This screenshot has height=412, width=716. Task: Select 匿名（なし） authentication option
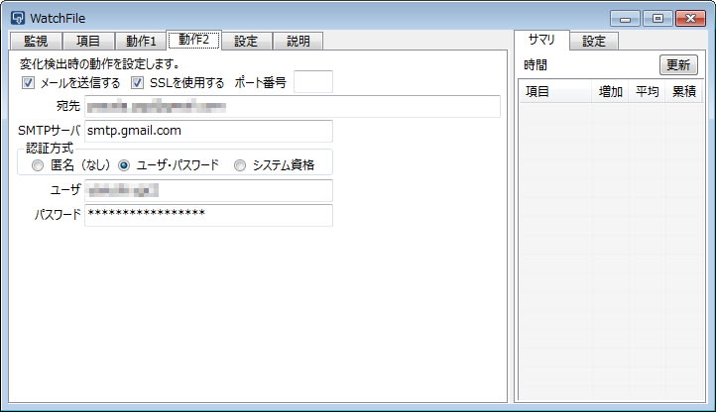pos(38,165)
